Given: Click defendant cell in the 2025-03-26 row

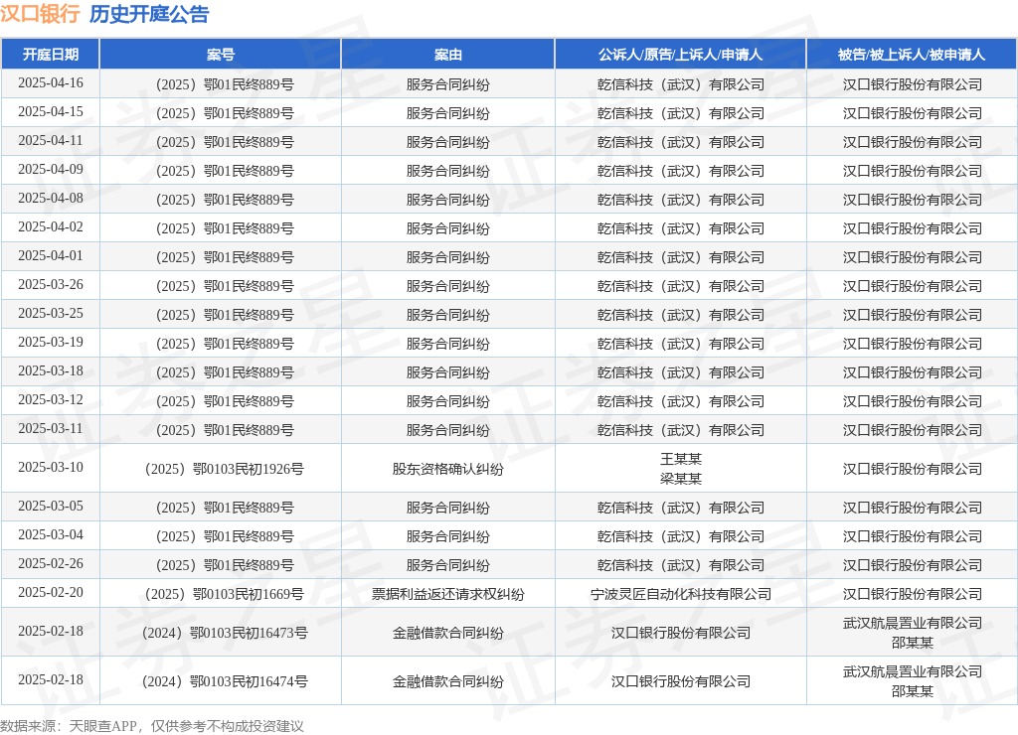Looking at the screenshot, I should [x=912, y=286].
